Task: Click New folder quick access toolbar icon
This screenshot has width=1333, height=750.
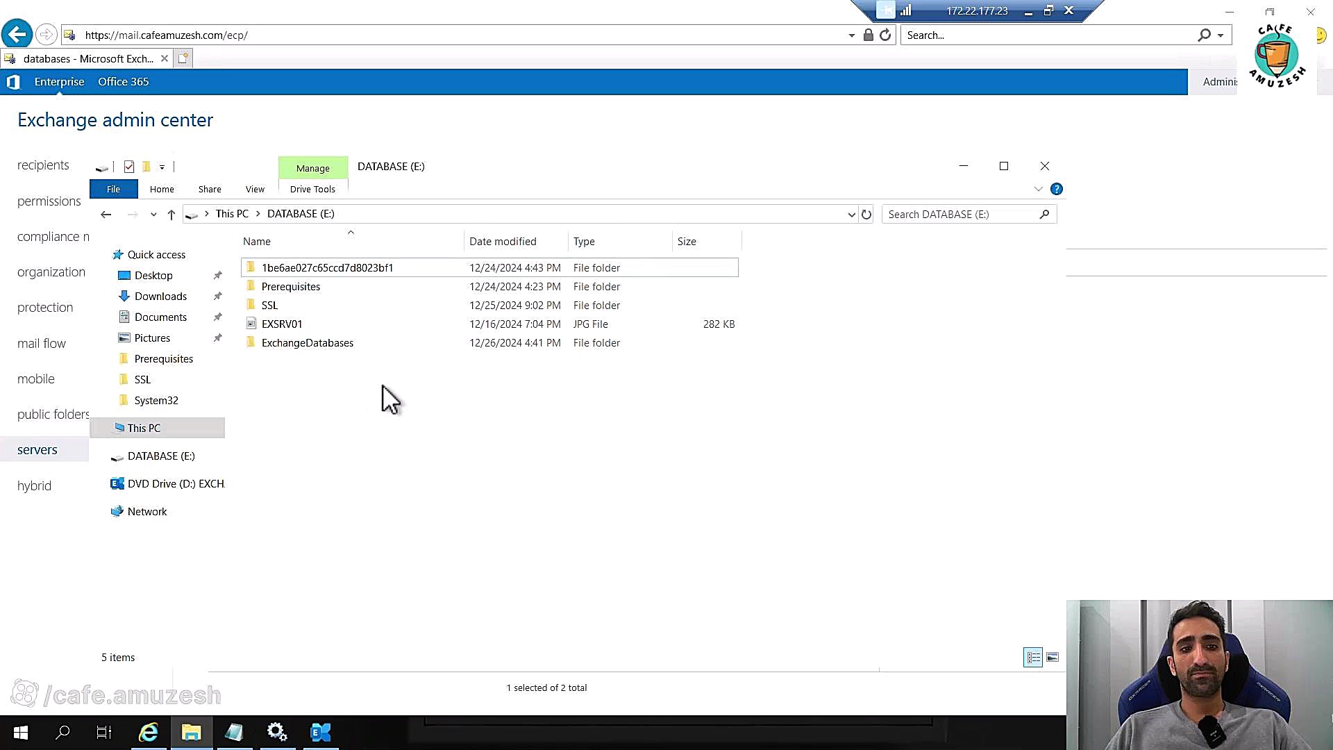Action: [x=146, y=167]
